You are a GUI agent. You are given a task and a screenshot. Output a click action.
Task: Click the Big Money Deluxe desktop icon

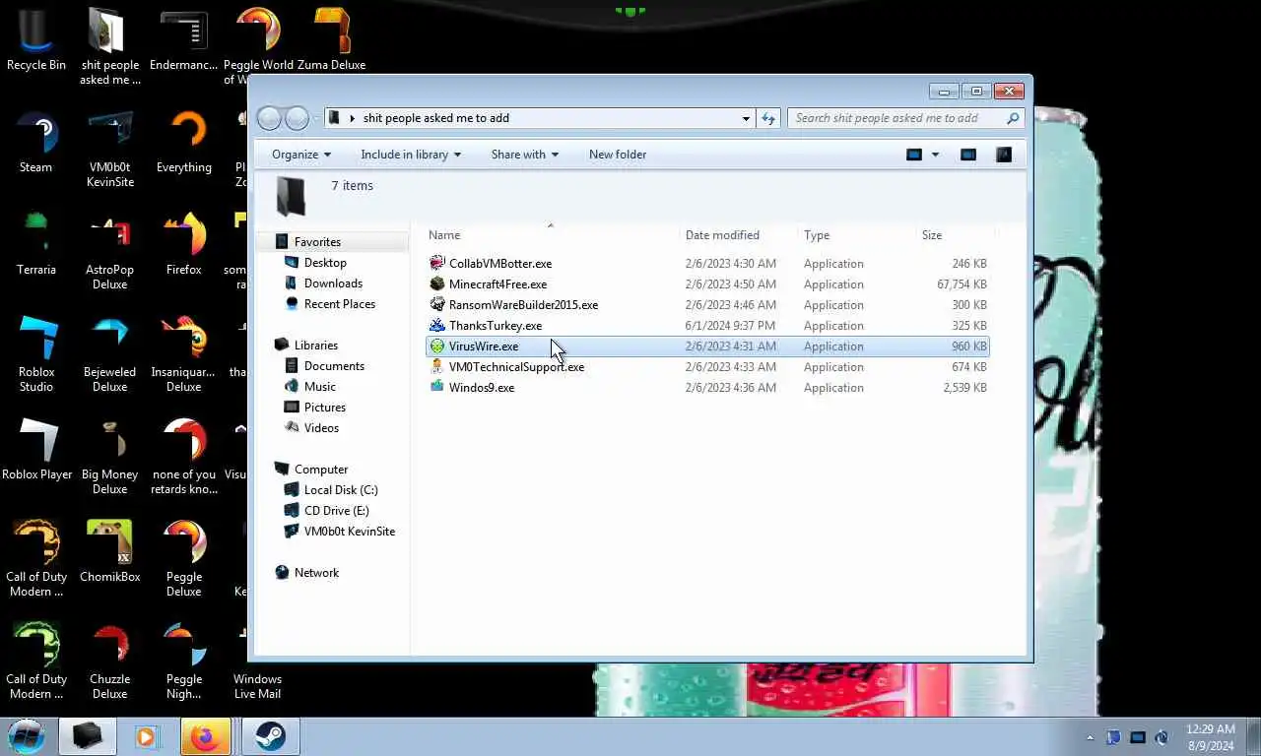pos(110,457)
